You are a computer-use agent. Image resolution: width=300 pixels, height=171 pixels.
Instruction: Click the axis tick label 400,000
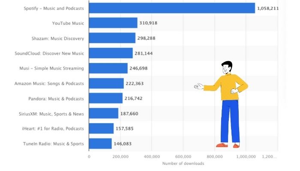point(152,157)
